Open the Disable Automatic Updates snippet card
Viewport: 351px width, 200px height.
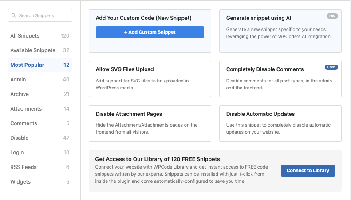(280, 123)
